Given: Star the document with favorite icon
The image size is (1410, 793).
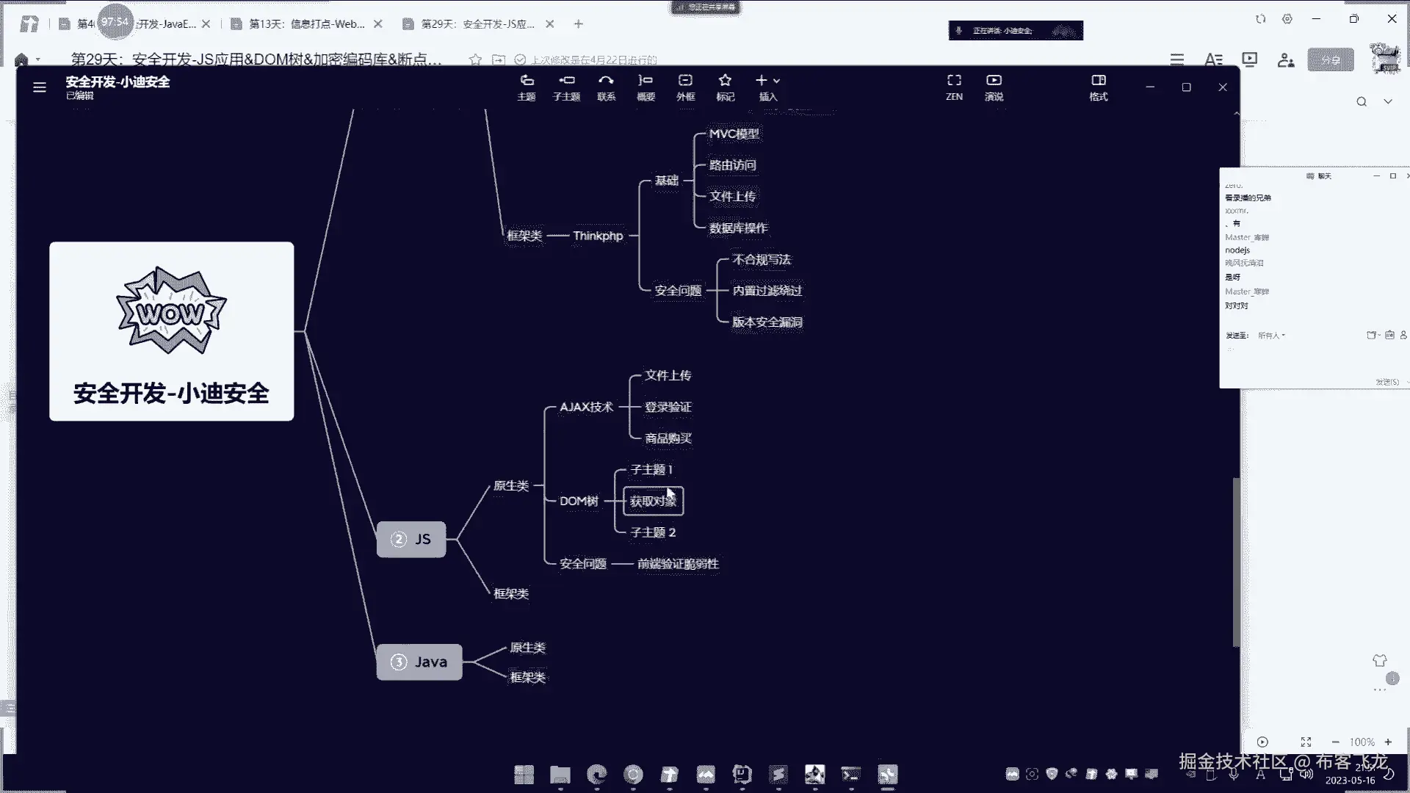Looking at the screenshot, I should 475,59.
